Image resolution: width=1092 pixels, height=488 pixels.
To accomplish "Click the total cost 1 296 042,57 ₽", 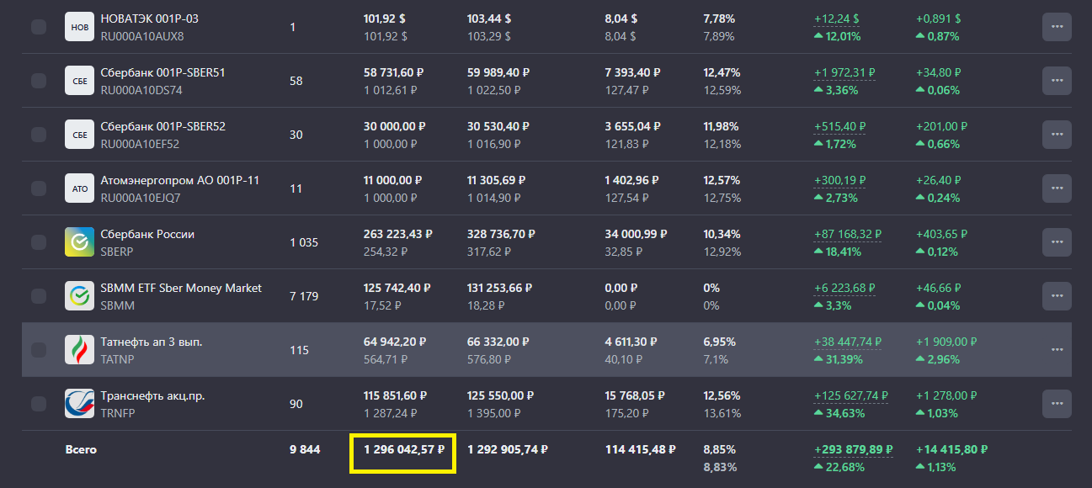I will [404, 450].
